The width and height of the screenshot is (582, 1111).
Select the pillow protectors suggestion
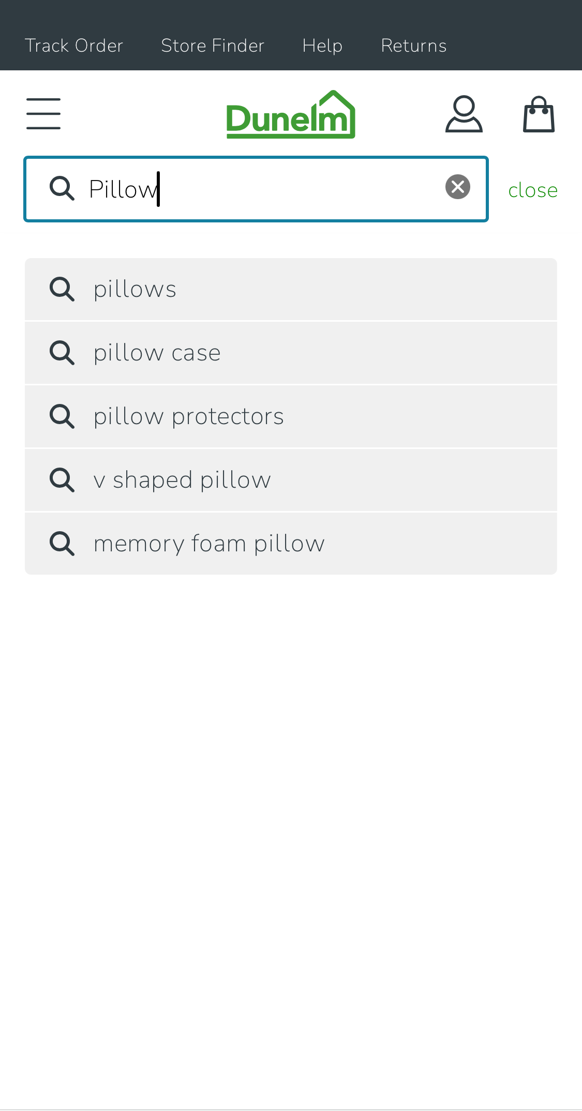188,416
